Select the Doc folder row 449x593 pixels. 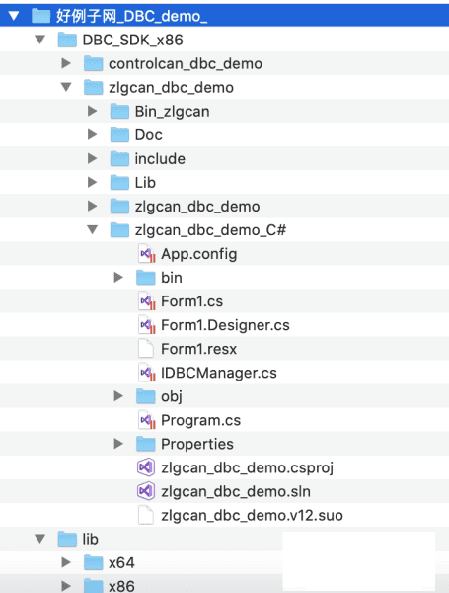point(224,135)
